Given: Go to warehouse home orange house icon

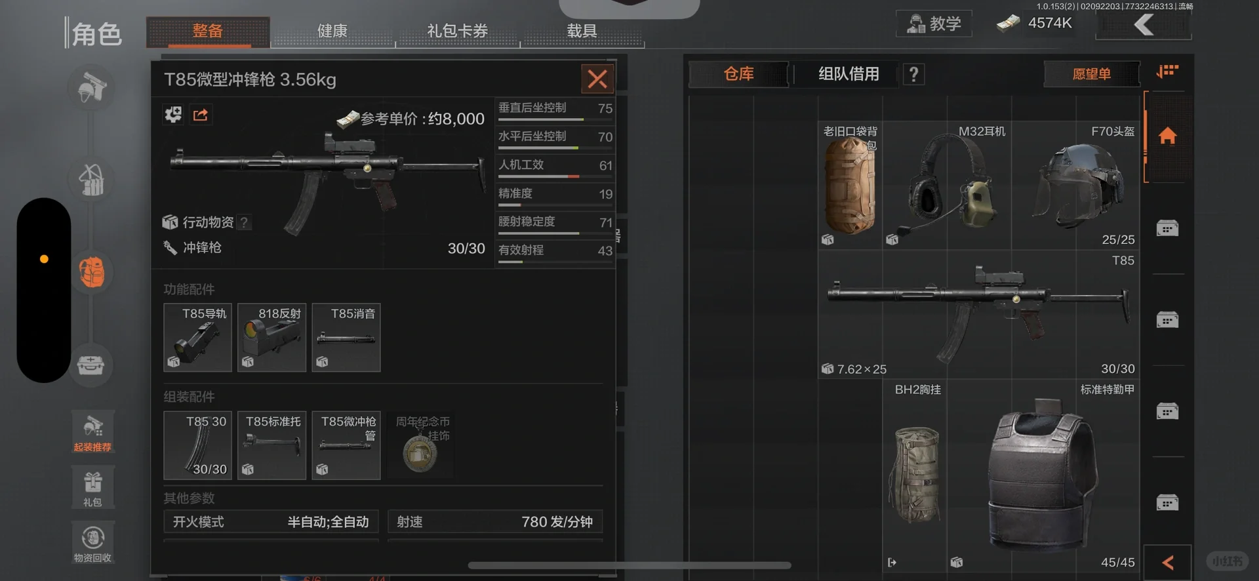Looking at the screenshot, I should pyautogui.click(x=1167, y=136).
